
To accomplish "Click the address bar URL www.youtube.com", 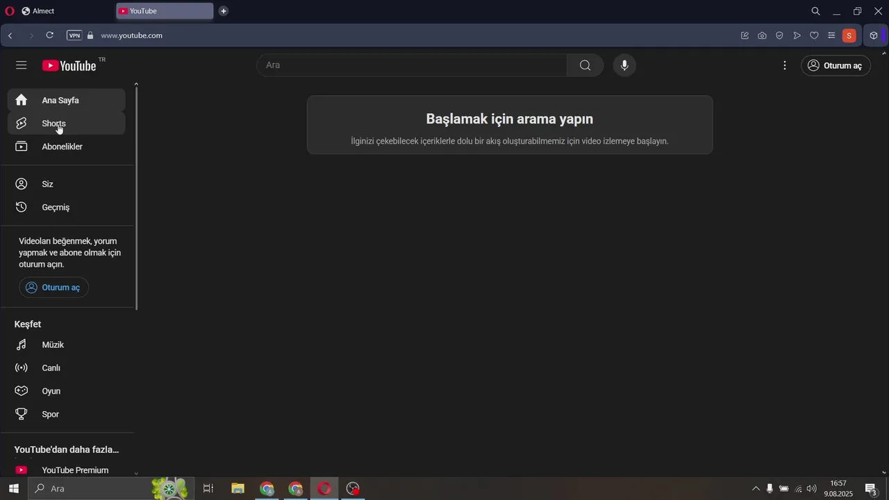I will pyautogui.click(x=131, y=35).
